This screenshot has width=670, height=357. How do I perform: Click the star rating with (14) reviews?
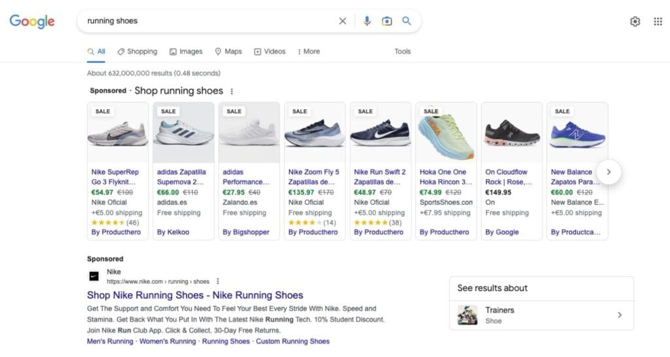coord(312,222)
